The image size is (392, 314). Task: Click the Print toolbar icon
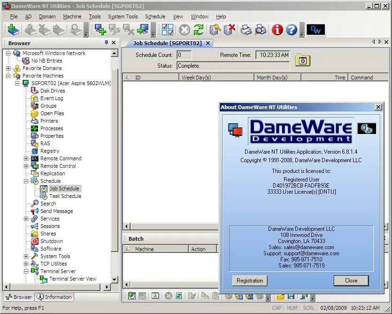coord(246,30)
